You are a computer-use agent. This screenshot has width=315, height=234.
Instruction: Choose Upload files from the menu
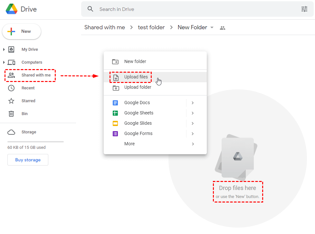point(155,77)
